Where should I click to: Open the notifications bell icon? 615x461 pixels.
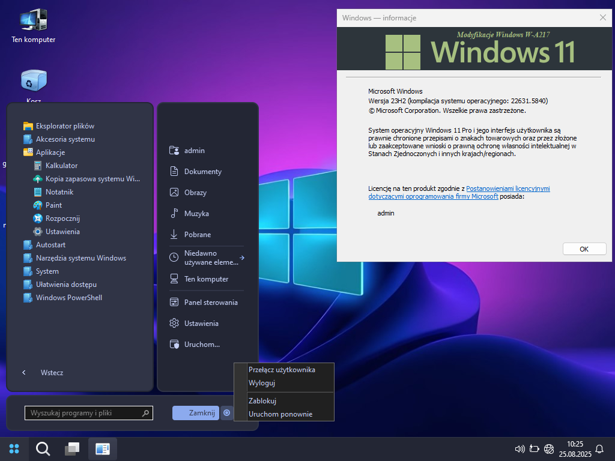599,448
